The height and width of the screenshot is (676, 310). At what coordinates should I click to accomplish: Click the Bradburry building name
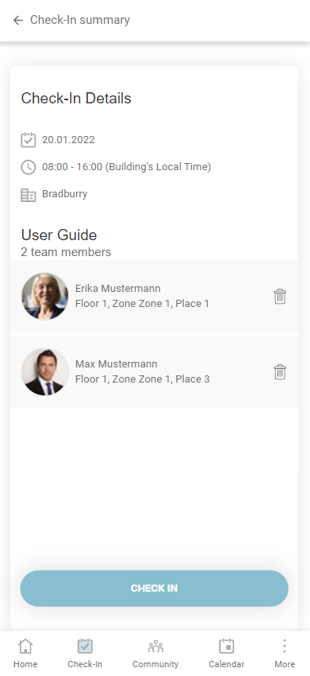(64, 194)
